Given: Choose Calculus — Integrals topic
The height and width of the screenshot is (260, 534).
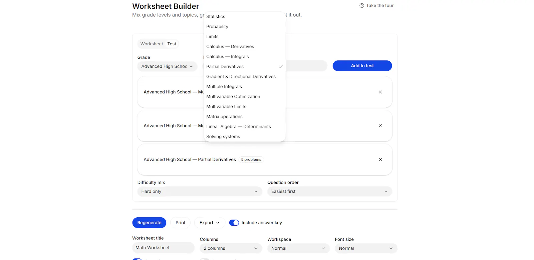Looking at the screenshot, I should click(x=245, y=57).
